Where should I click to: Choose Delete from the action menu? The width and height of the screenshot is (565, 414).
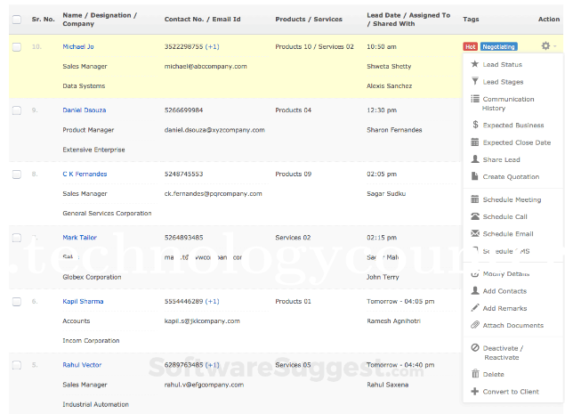(493, 374)
